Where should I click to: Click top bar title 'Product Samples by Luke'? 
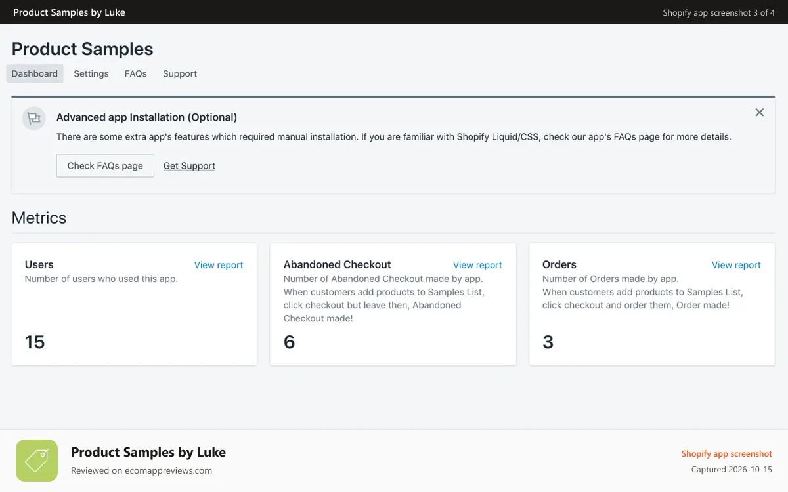click(69, 12)
